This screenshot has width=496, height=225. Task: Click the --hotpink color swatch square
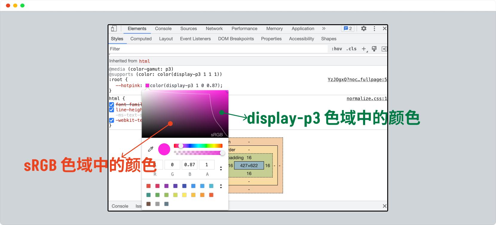pos(147,86)
